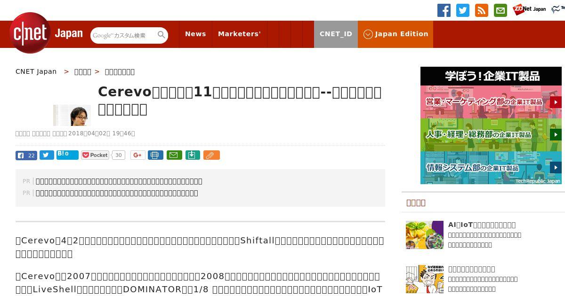Open the second PR sponsored link
Image resolution: width=565 pixels, height=296 pixels.
[117, 193]
